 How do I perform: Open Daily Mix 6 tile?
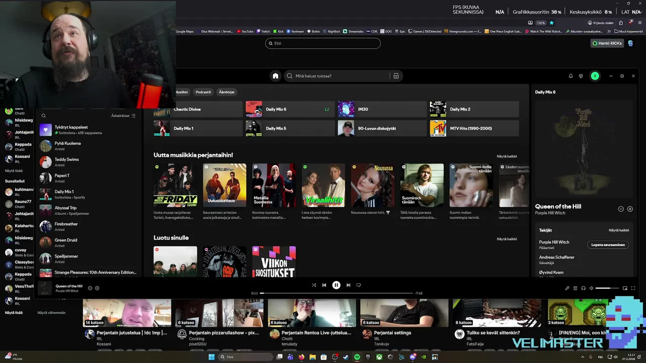pos(290,109)
